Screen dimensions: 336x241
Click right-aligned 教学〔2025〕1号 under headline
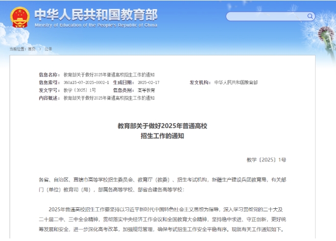click(267, 160)
